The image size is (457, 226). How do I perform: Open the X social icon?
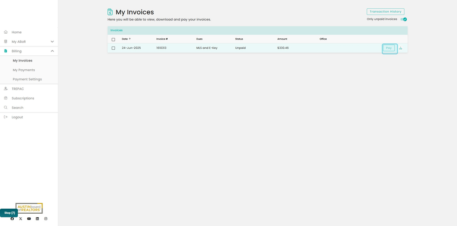(x=21, y=219)
